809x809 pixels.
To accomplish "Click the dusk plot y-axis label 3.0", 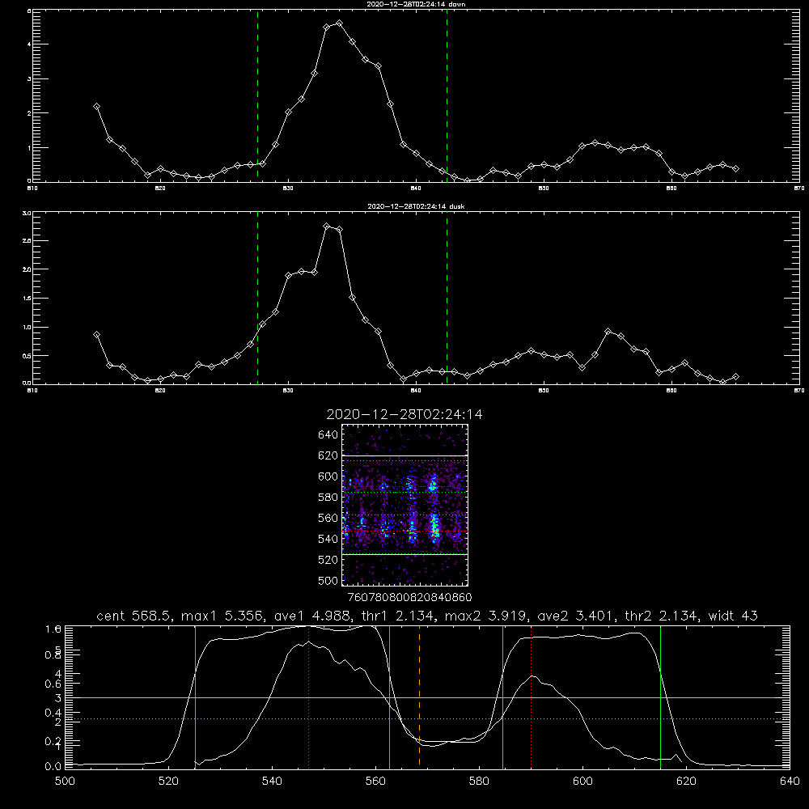I will click(28, 213).
